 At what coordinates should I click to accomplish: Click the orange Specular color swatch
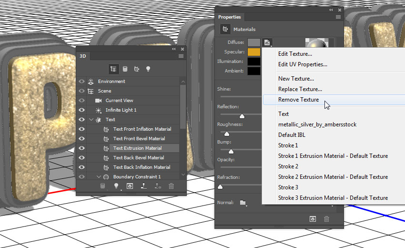click(x=253, y=52)
